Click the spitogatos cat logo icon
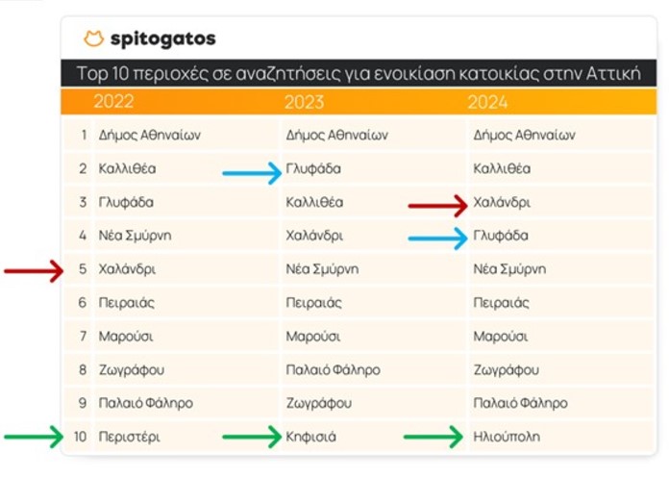Screen dimensions: 669x478 [93, 38]
